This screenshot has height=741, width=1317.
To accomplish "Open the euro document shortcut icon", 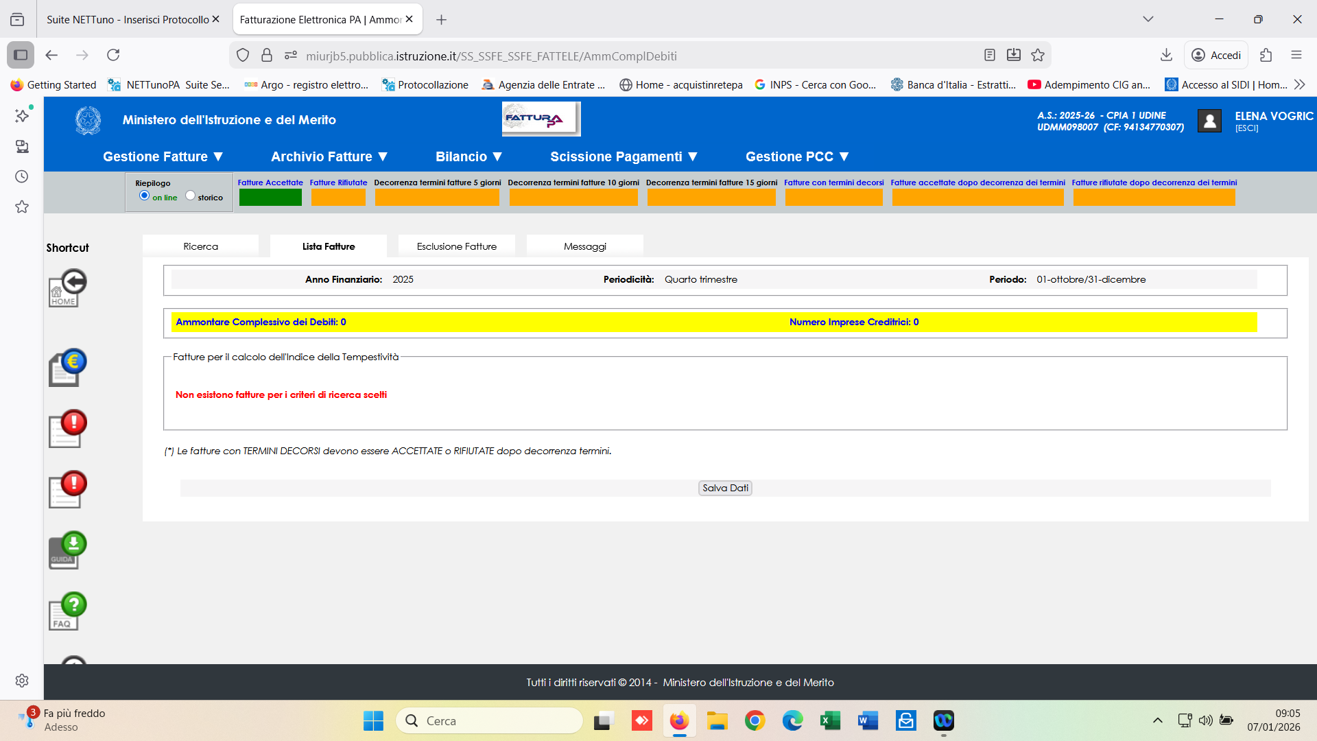I will [67, 368].
